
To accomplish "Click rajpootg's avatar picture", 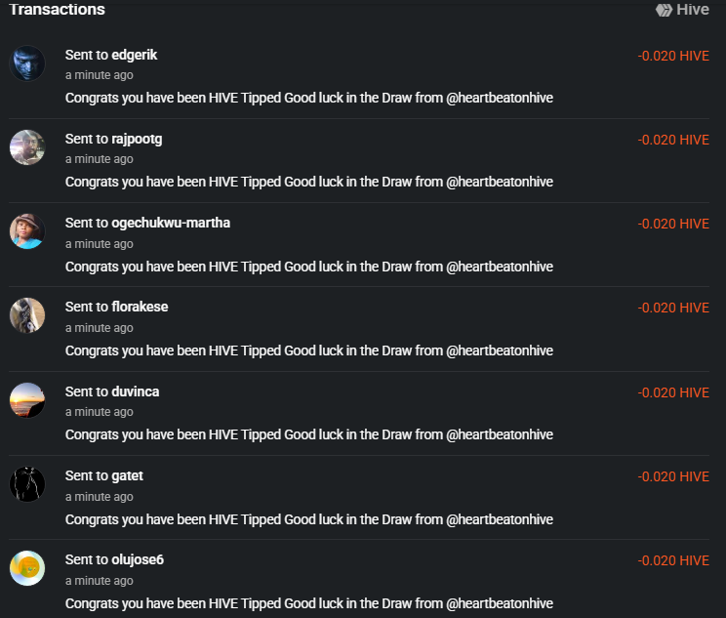I will click(27, 147).
